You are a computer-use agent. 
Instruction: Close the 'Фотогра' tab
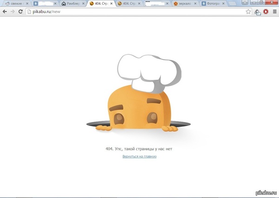[x=226, y=4]
